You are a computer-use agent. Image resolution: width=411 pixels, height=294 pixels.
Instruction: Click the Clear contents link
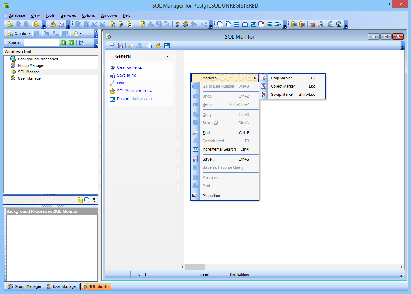(x=129, y=67)
